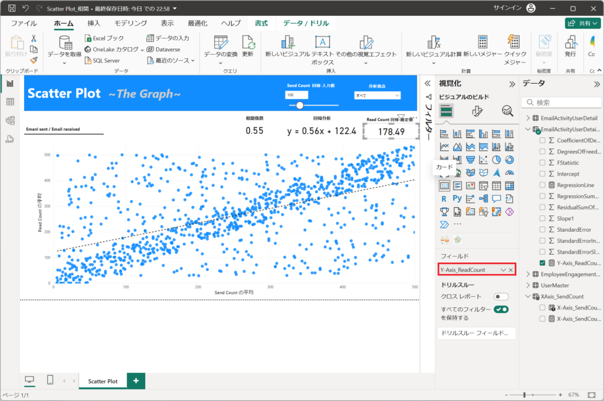Screen dimensions: 604x401
Task: Click the Transform data icon
Action: [221, 42]
